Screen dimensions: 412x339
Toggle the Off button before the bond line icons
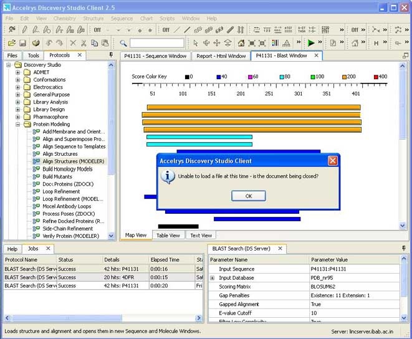tap(166, 30)
